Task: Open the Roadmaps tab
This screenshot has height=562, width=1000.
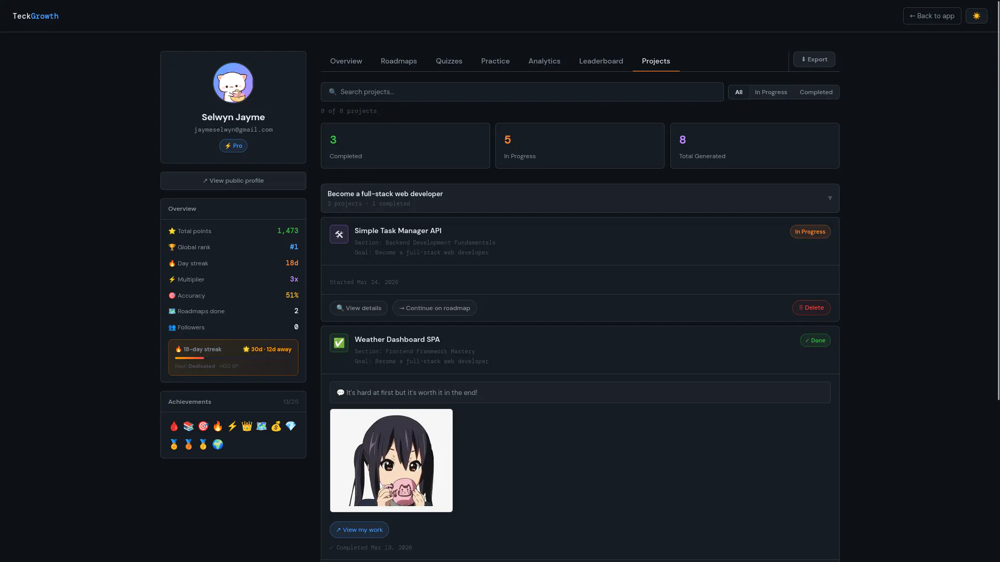Action: click(x=398, y=61)
